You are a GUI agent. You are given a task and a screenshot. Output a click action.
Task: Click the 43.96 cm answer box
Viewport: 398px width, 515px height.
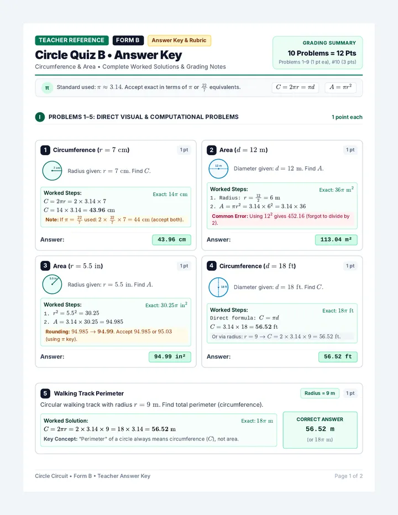pyautogui.click(x=171, y=240)
